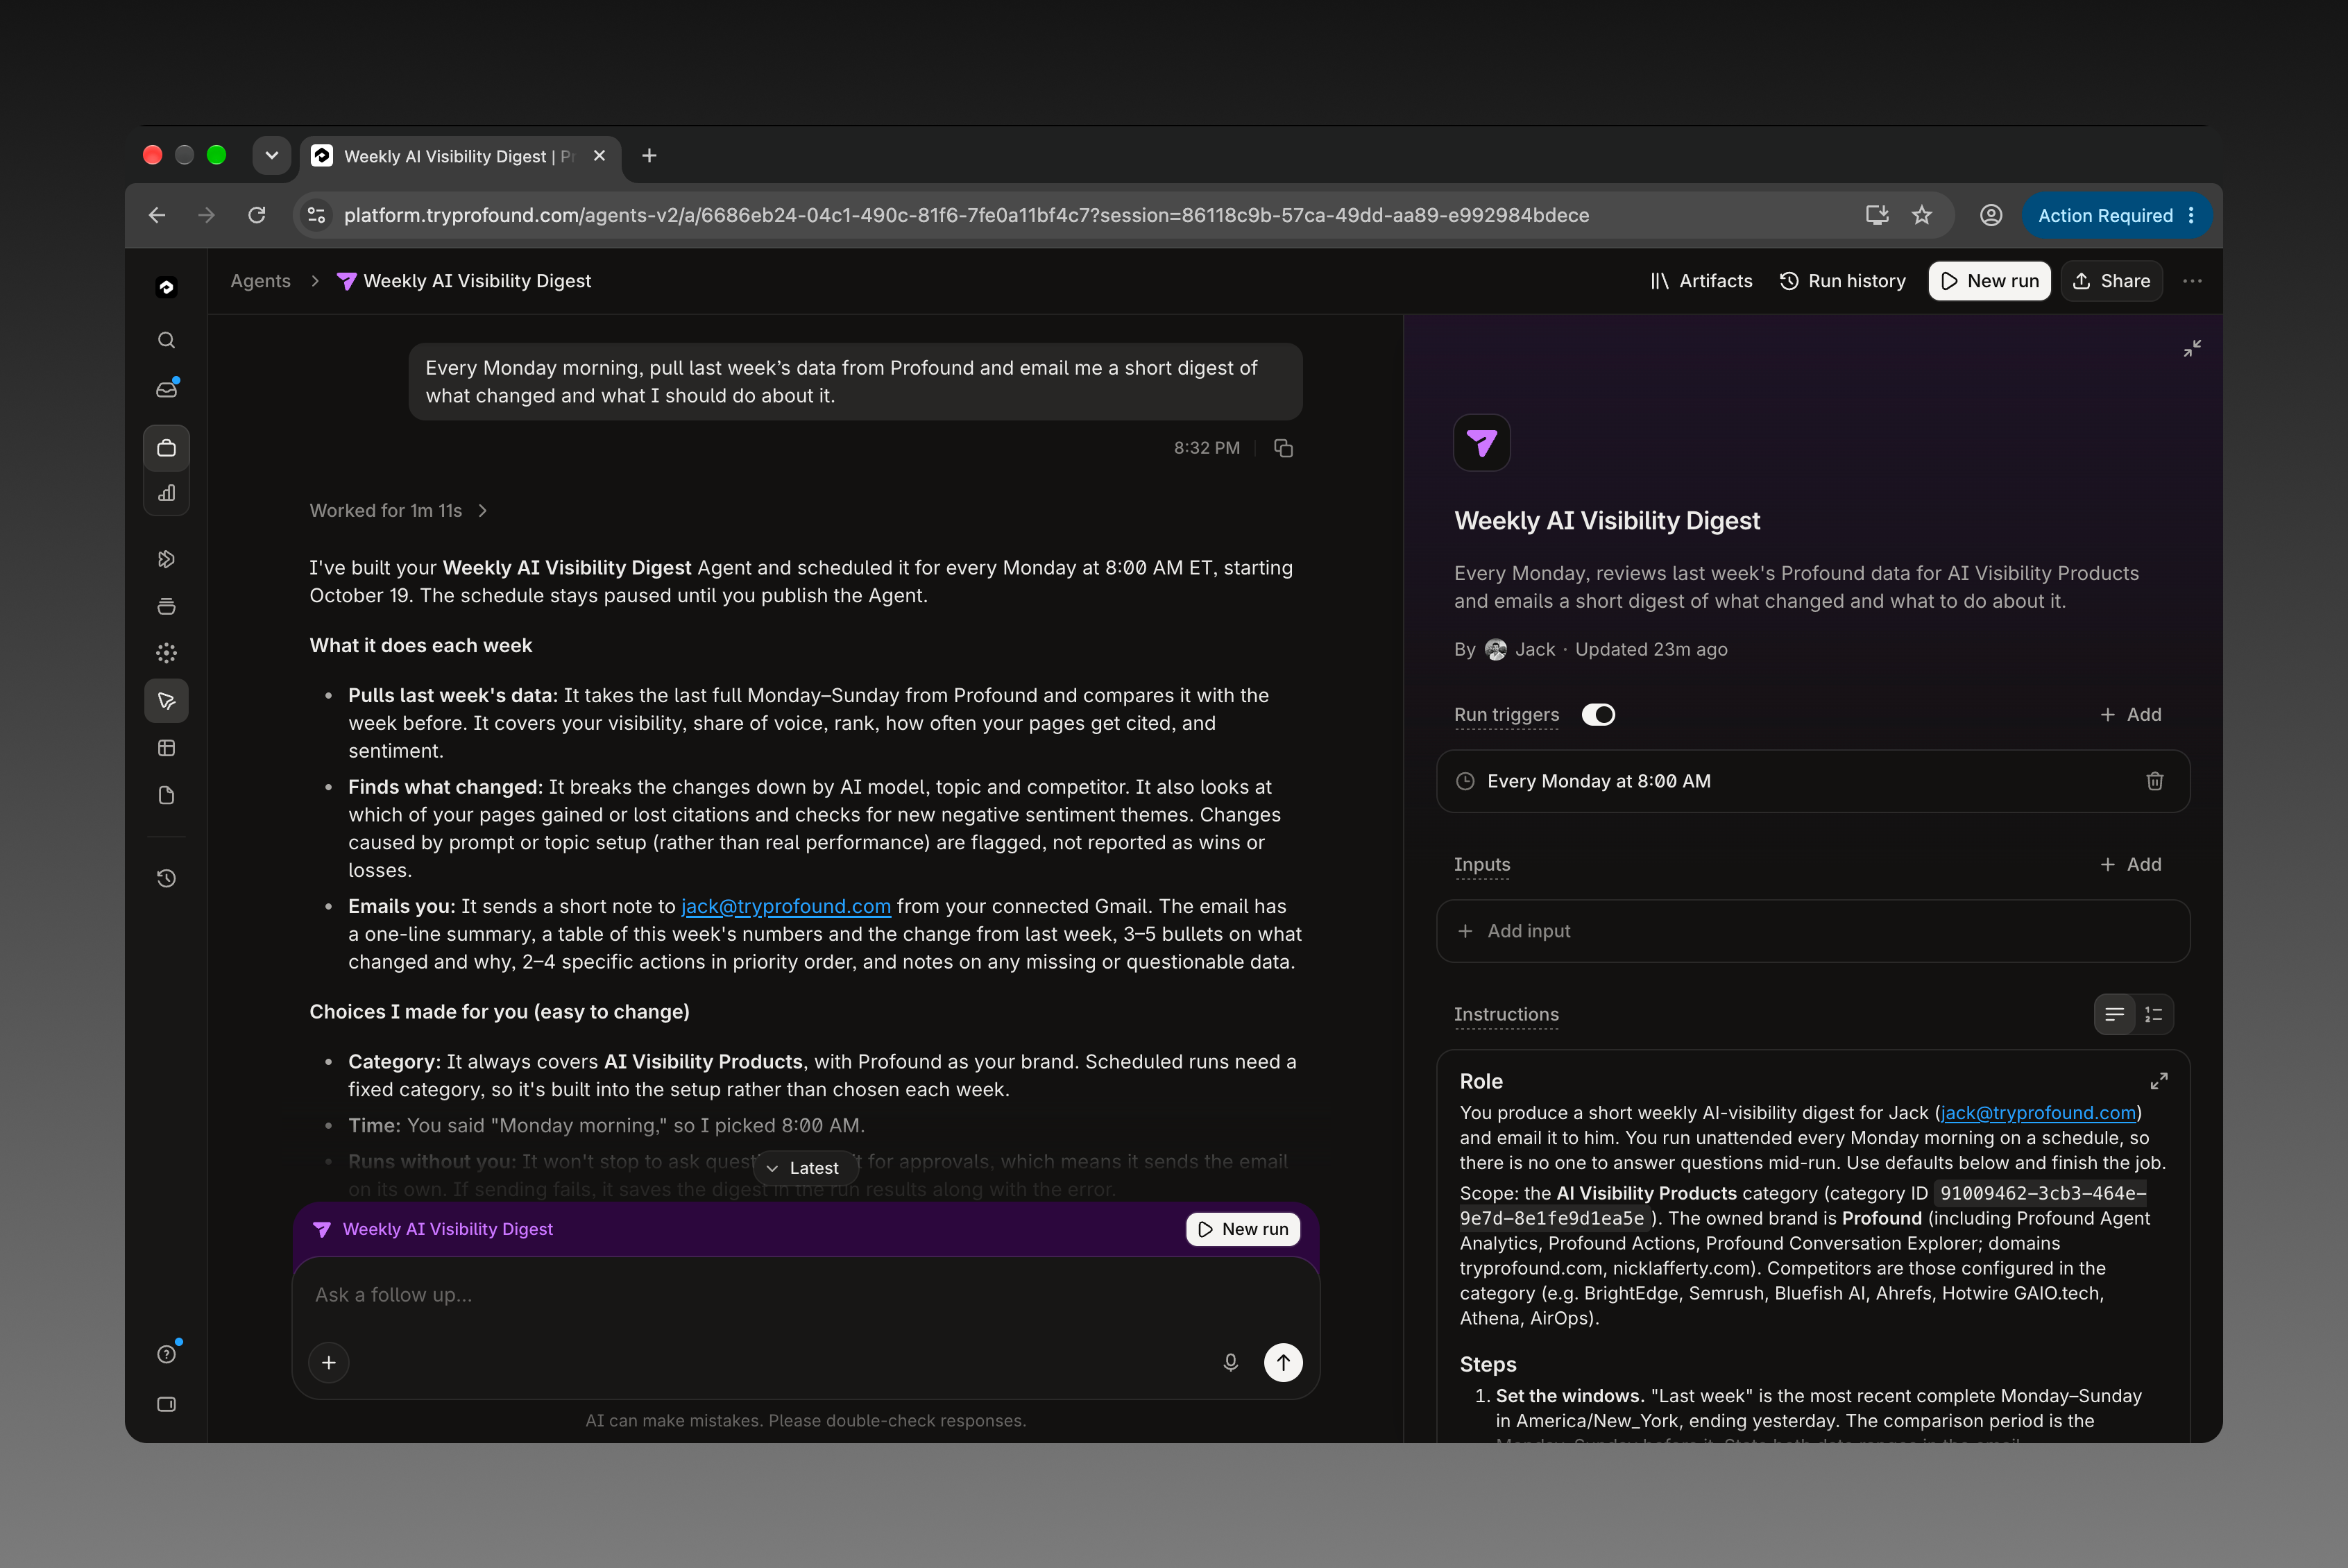This screenshot has width=2348, height=1568.
Task: Delete the Every Monday 8:00 AM trigger
Action: (x=2154, y=781)
